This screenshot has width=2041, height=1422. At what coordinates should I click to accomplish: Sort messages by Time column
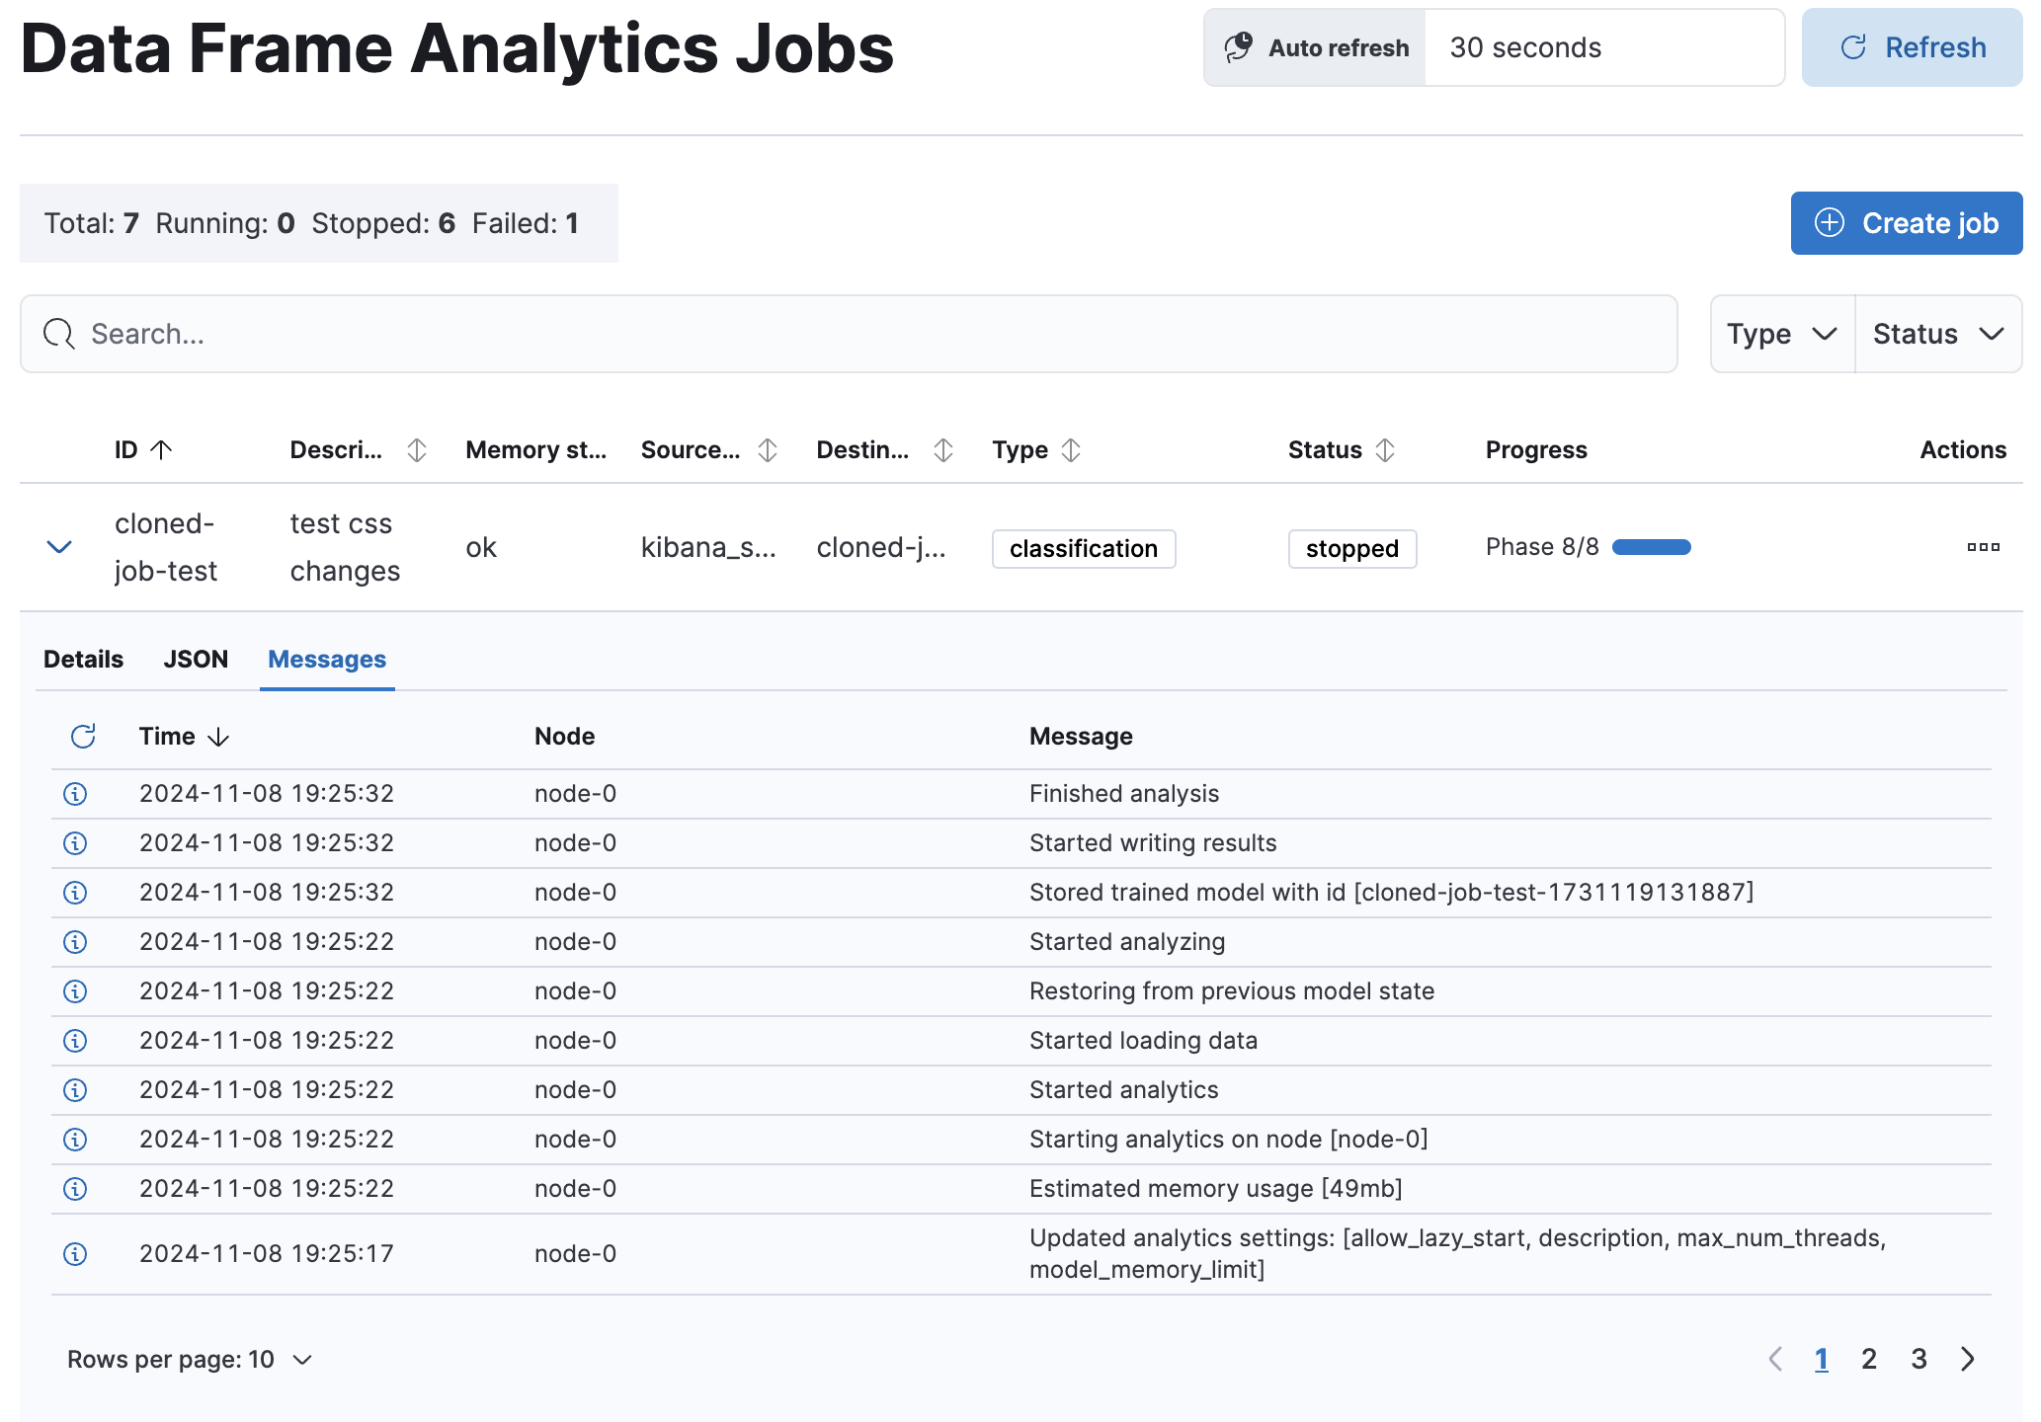click(x=184, y=737)
